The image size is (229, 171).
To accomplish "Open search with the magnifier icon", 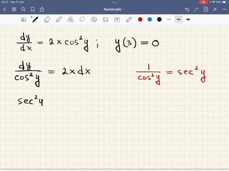I will point(23,9).
